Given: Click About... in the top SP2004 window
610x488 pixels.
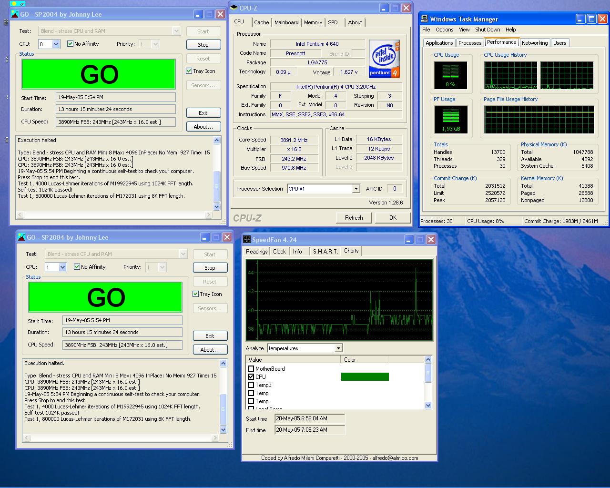Looking at the screenshot, I should [x=203, y=127].
